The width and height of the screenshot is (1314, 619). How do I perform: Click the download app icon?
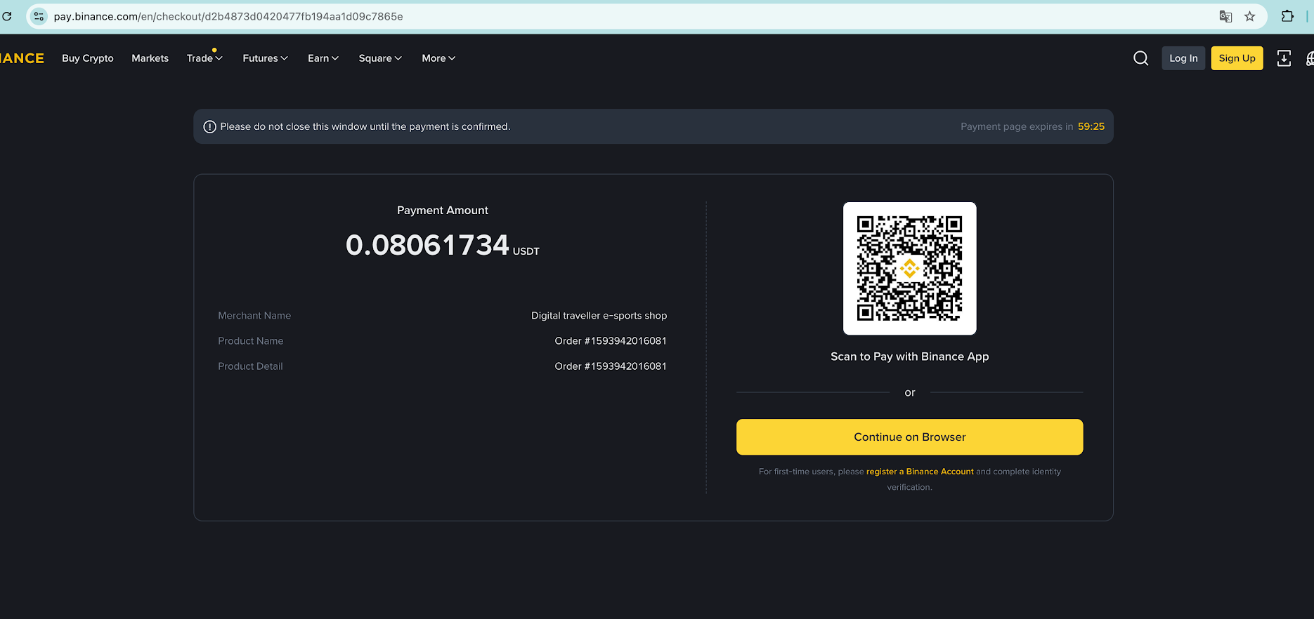1284,58
